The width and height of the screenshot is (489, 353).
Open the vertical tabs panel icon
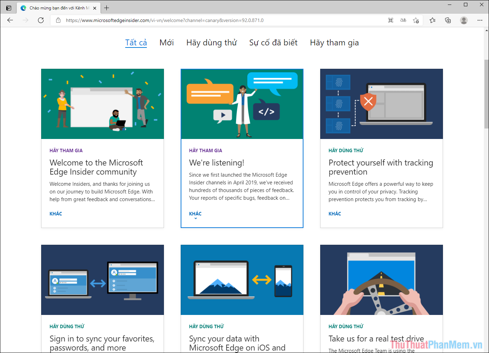(9, 8)
